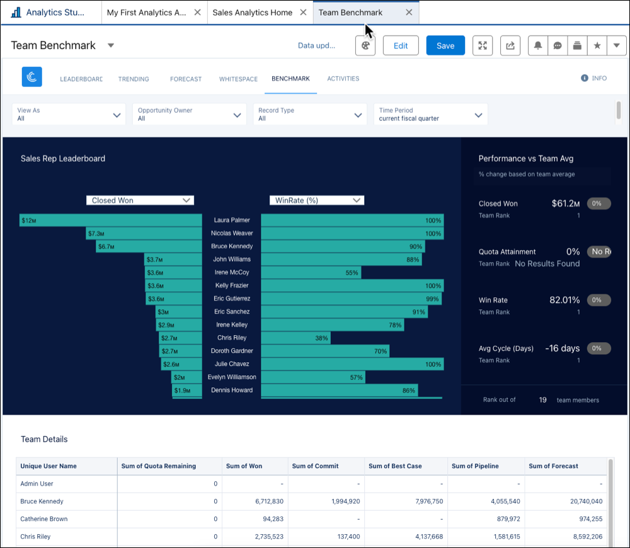Image resolution: width=630 pixels, height=548 pixels.
Task: Open the annotations comment icon
Action: 558,45
